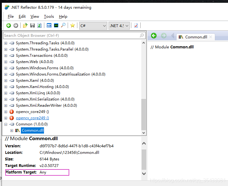
Task: Click red error icon of linked opencv_core249
Action: 12,118
